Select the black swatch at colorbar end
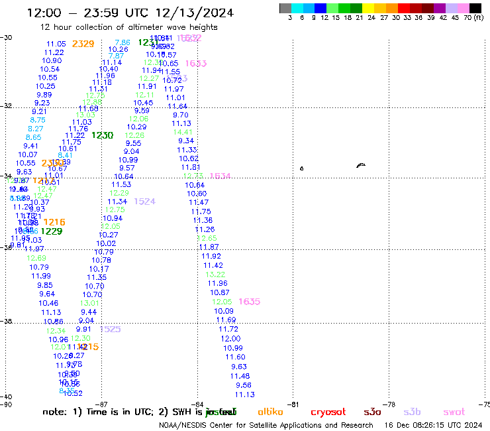 coord(475,8)
